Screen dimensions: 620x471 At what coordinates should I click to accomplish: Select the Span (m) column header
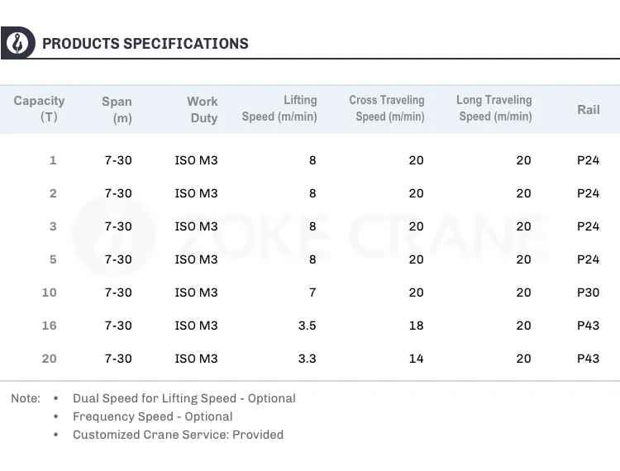point(117,109)
